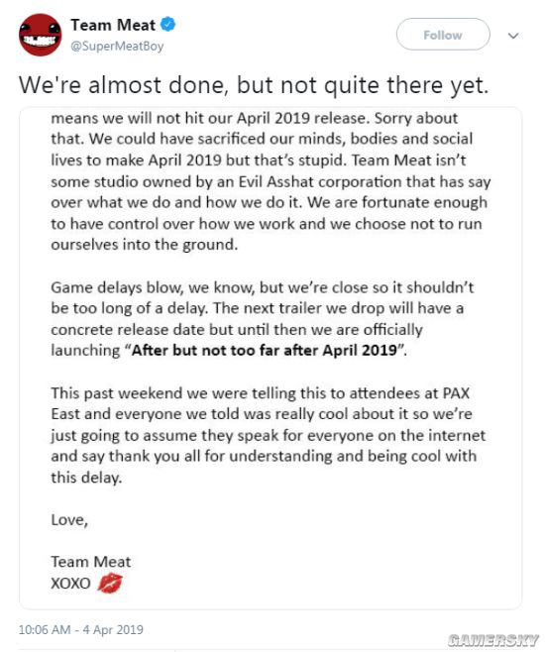Follow the Team Meat account
The height and width of the screenshot is (652, 545).
point(443,35)
